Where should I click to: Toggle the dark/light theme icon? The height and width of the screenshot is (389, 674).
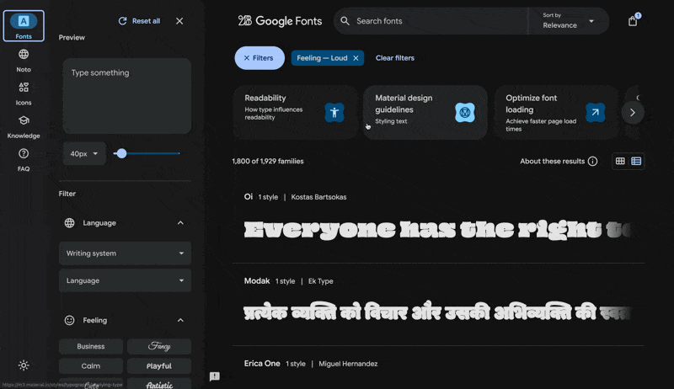point(24,365)
